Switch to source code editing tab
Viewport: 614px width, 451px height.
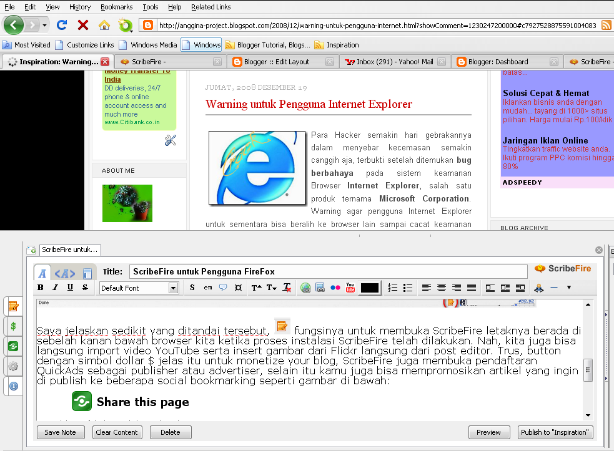[x=64, y=273]
